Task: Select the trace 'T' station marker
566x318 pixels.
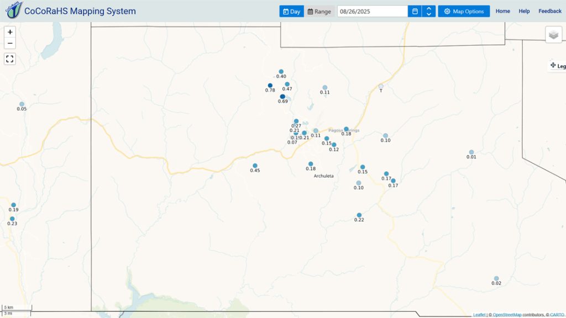Action: (x=381, y=86)
